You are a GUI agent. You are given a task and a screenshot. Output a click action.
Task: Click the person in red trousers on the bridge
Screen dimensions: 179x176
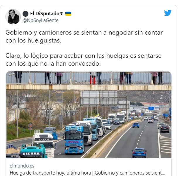93,78
